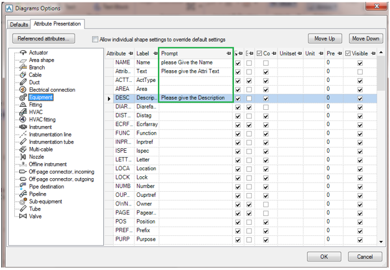Toggle the Visible column header checkbox
This screenshot has height=270, width=390.
coord(348,53)
